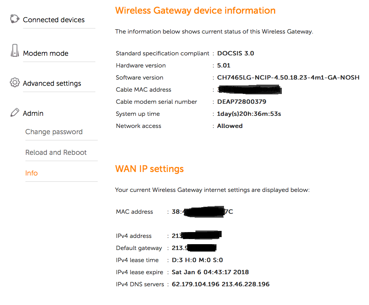Open the Change password page
369x305 pixels.
[54, 132]
